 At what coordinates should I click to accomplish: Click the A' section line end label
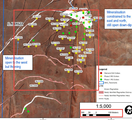click(x=77, y=66)
